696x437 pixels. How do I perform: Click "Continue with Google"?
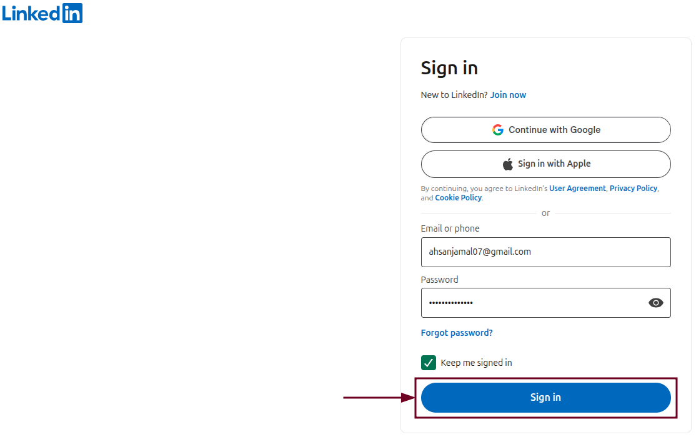(x=545, y=130)
